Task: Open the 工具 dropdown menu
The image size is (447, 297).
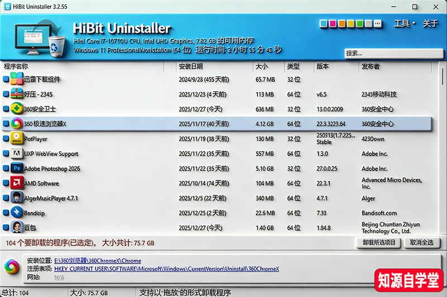Action: point(405,23)
